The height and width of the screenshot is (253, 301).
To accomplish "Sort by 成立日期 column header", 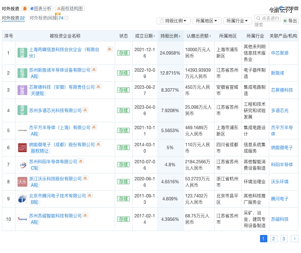I will pyautogui.click(x=145, y=36).
